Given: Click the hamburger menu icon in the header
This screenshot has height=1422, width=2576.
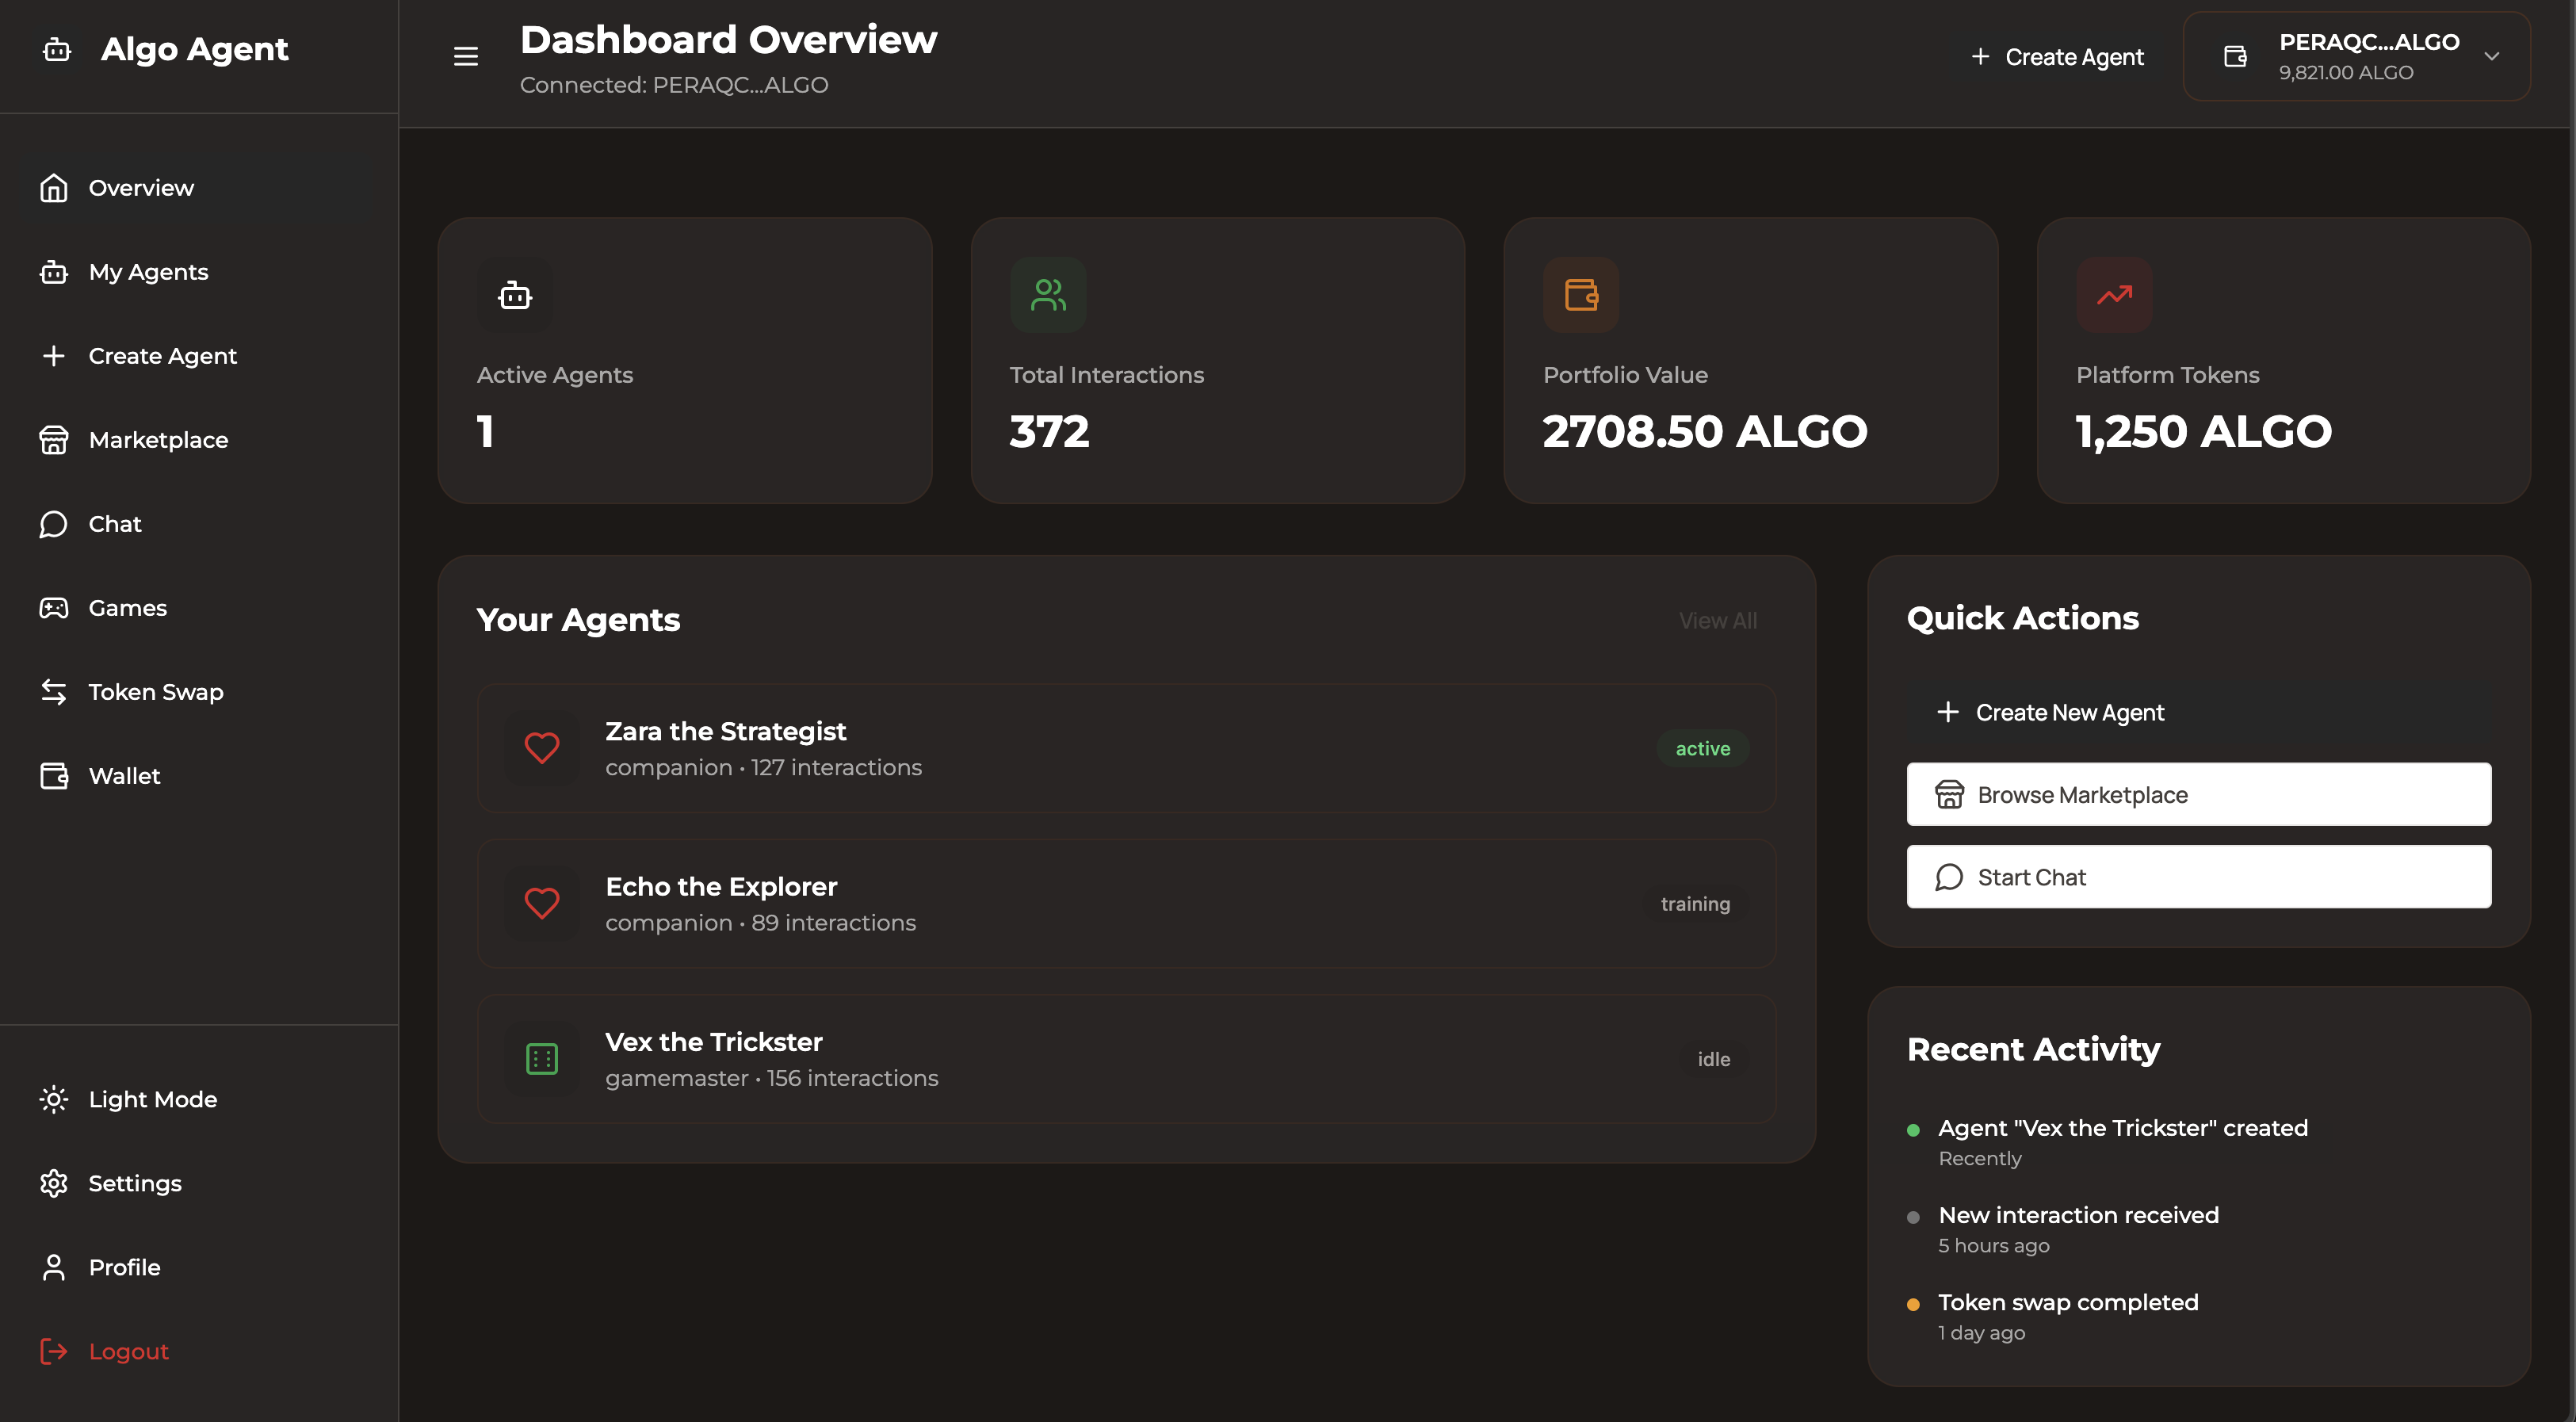Looking at the screenshot, I should pyautogui.click(x=465, y=57).
